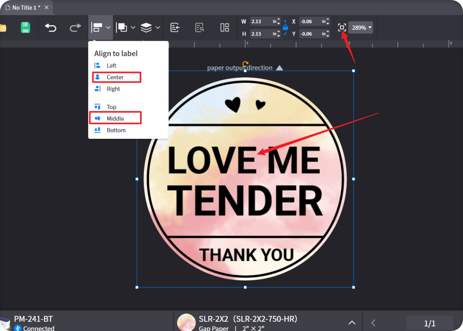Viewport: 463px width, 331px height.
Task: Click the SLR-2X2 label paper thumbnail
Action: [186, 322]
